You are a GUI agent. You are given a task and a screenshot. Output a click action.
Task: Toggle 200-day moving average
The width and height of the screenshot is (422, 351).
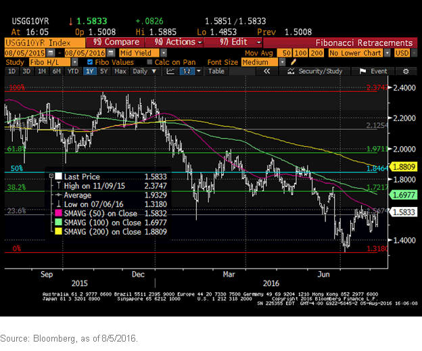pyautogui.click(x=316, y=53)
